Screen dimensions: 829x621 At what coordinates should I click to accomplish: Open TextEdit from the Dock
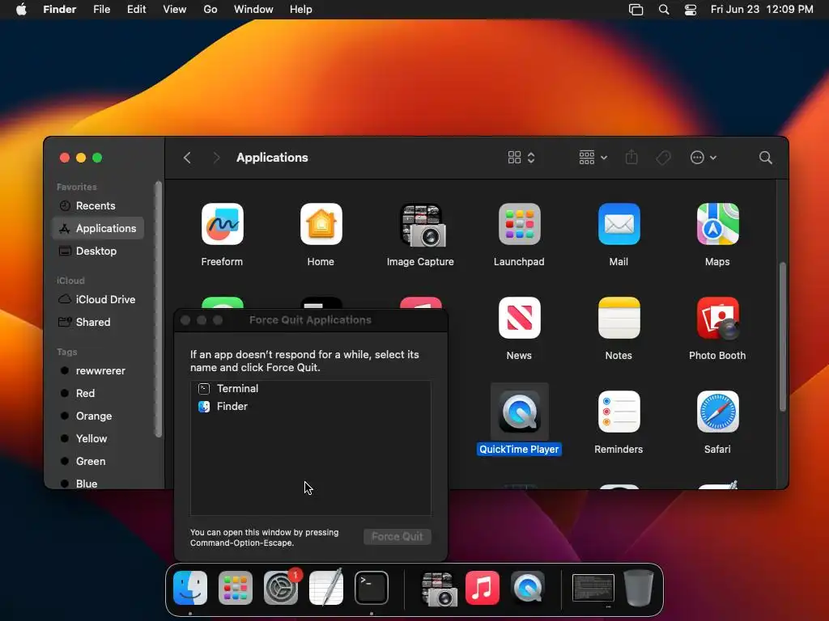(326, 587)
